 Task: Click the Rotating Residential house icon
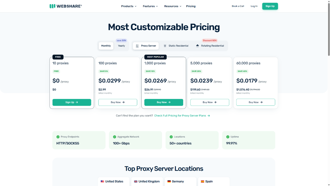pos(197,46)
